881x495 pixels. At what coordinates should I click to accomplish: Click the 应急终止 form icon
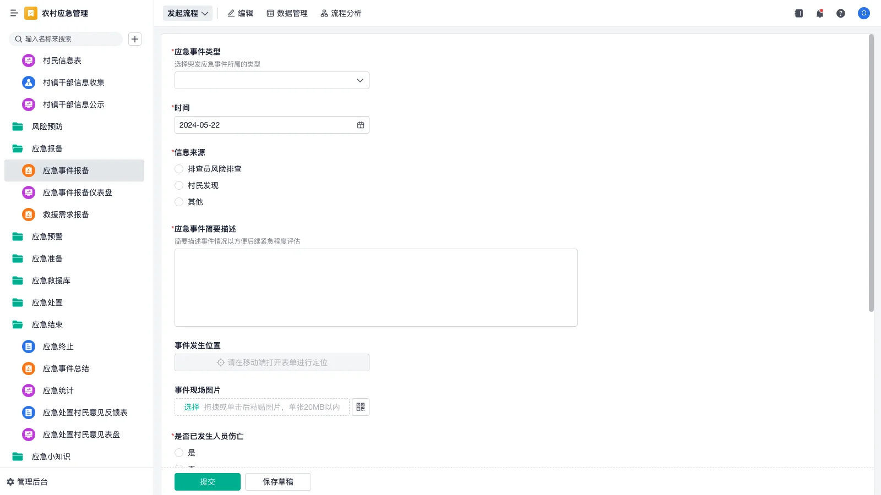29,346
